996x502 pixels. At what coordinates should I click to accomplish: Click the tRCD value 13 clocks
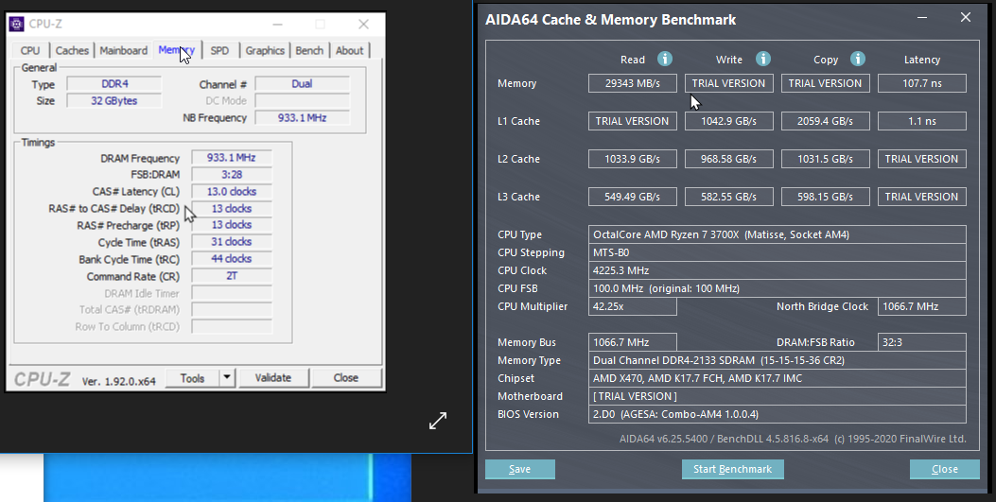[x=231, y=208]
